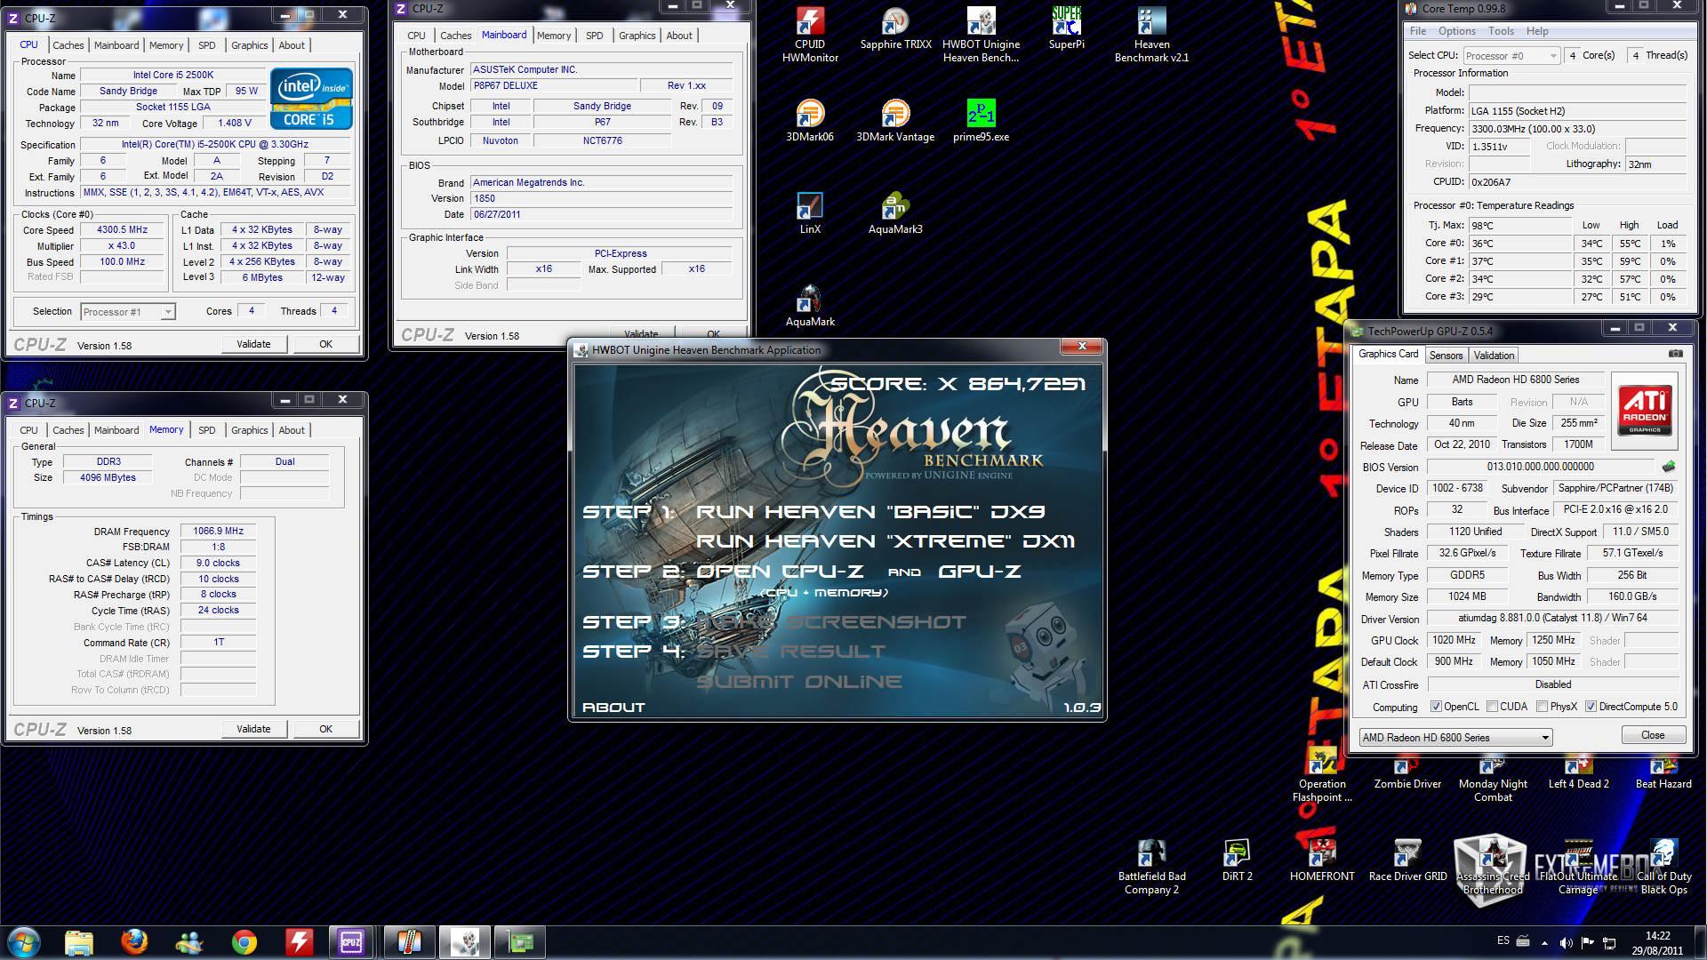The image size is (1707, 960).
Task: Open the Help menu in Core Temp
Action: (x=1537, y=31)
